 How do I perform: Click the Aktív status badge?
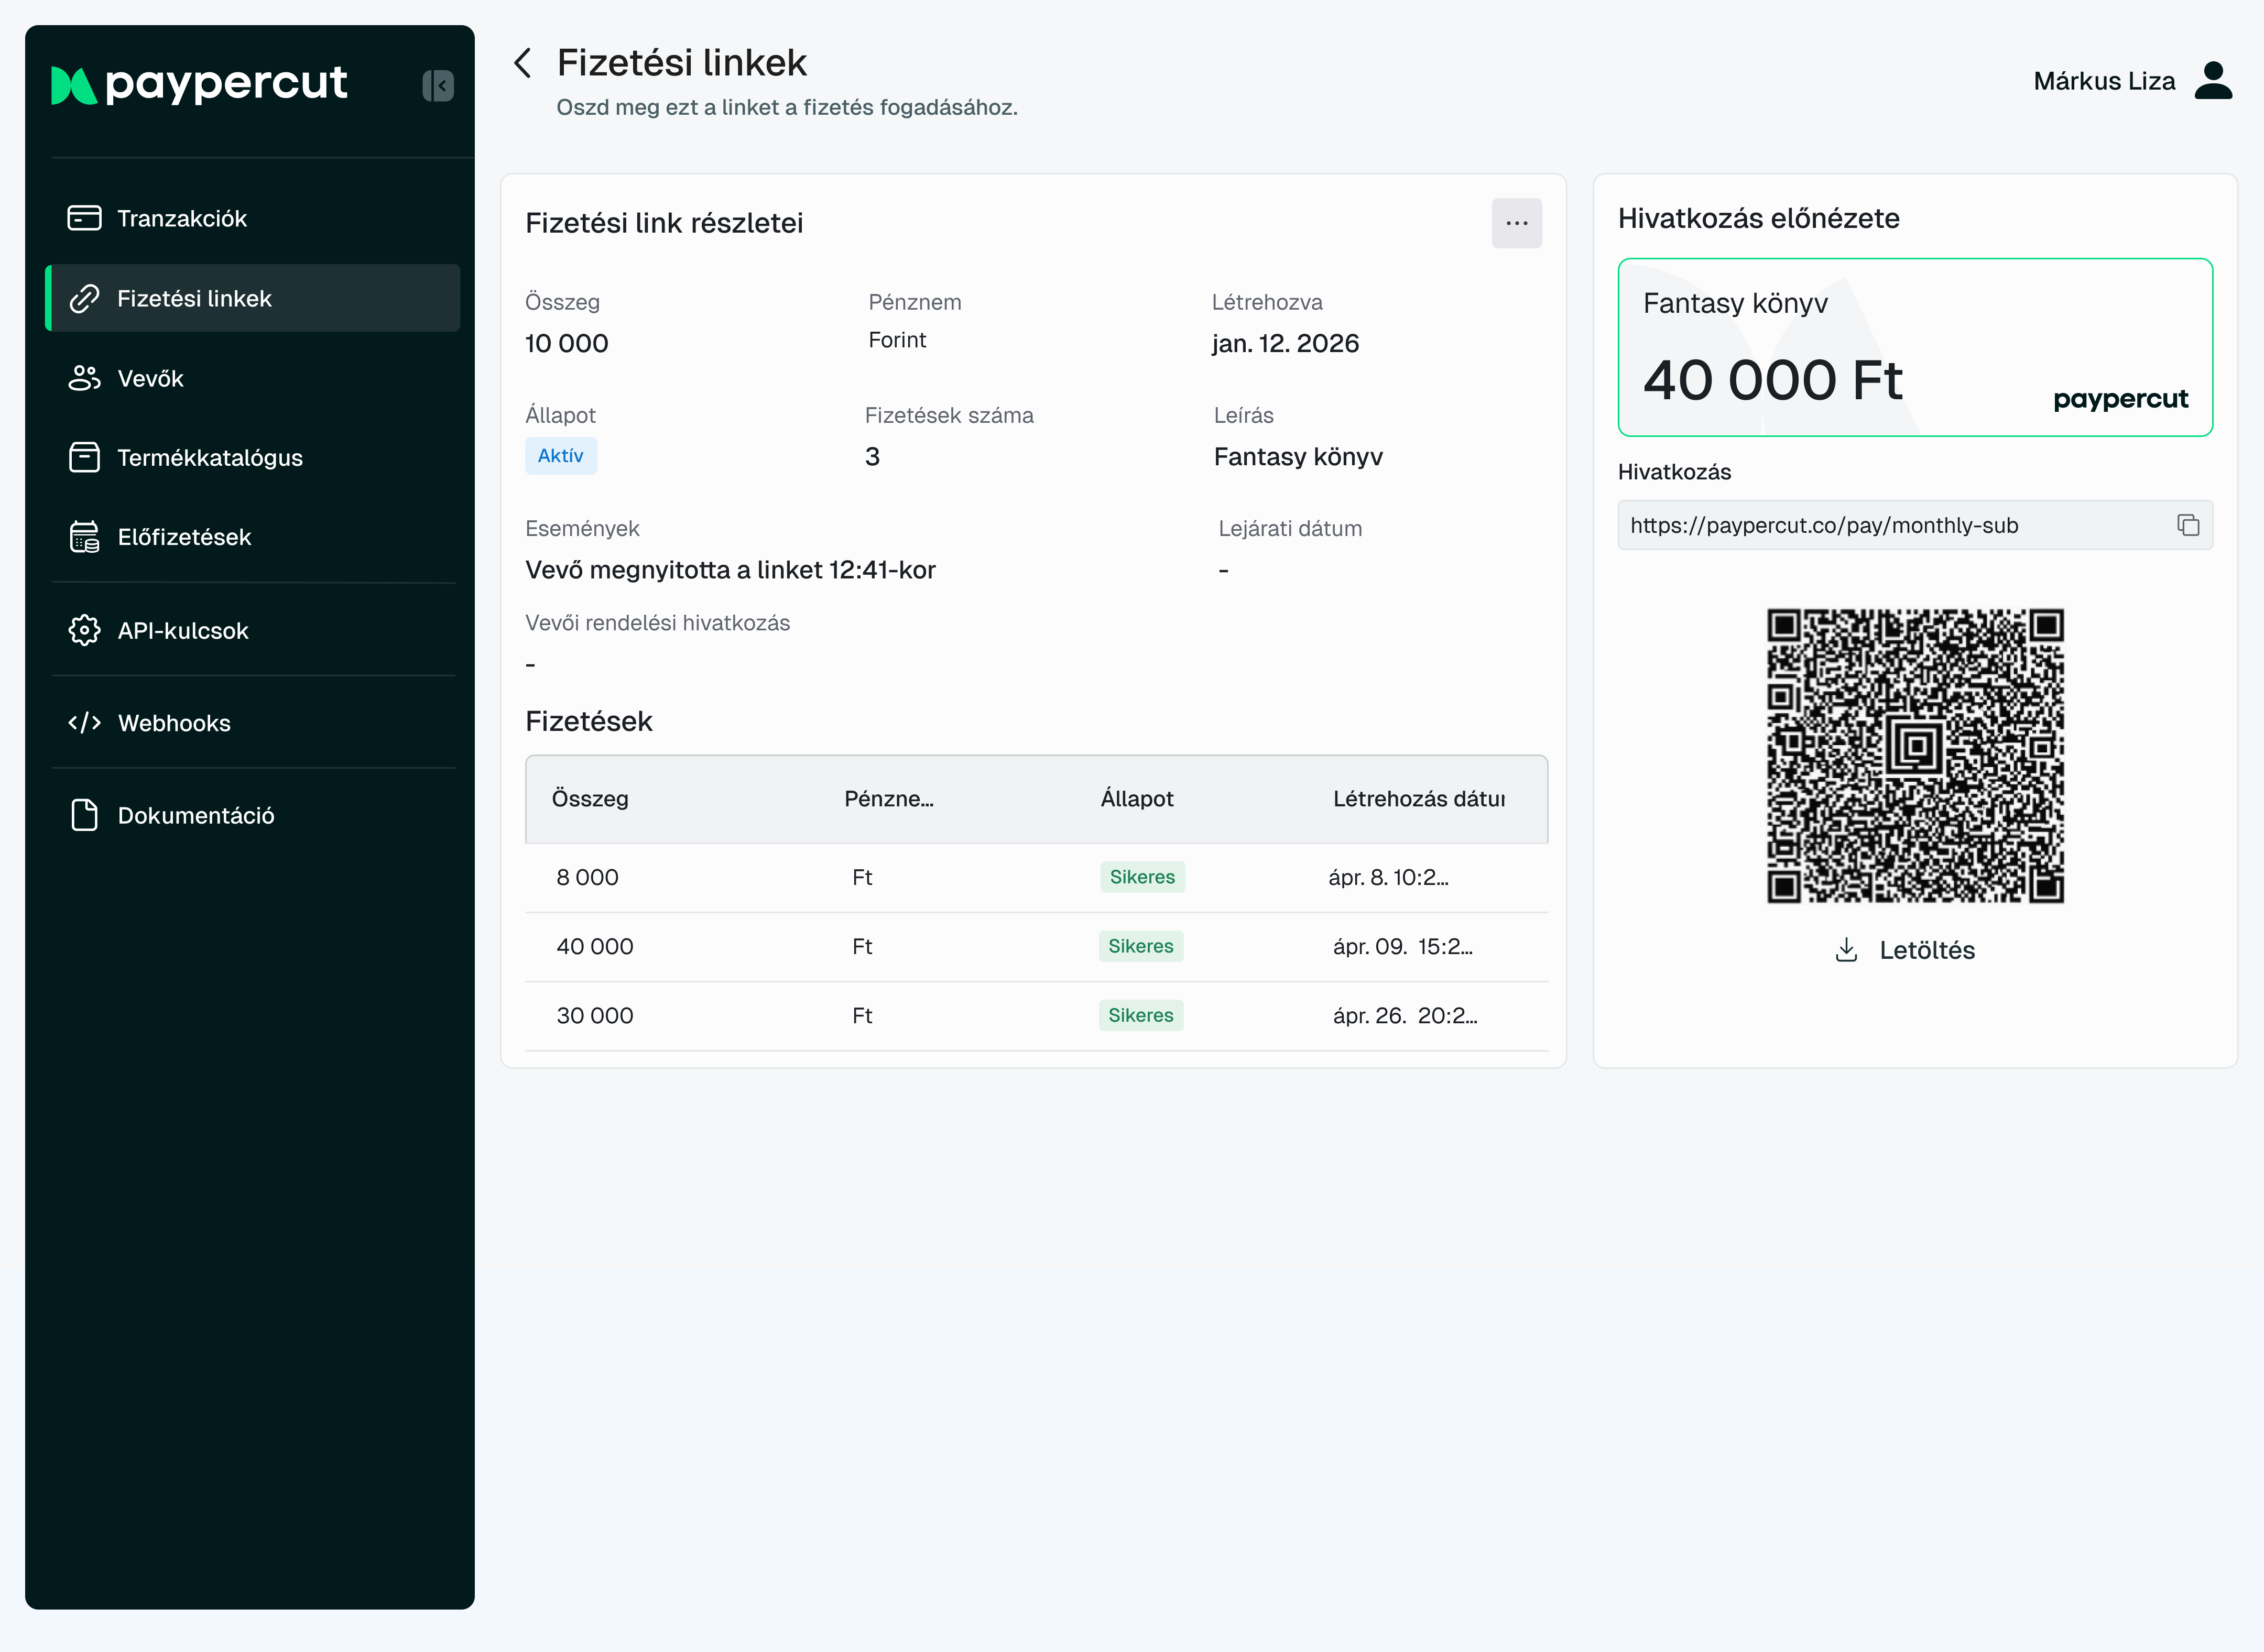(561, 455)
